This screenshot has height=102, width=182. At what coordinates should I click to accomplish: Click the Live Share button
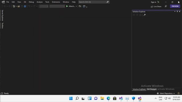(156, 7)
